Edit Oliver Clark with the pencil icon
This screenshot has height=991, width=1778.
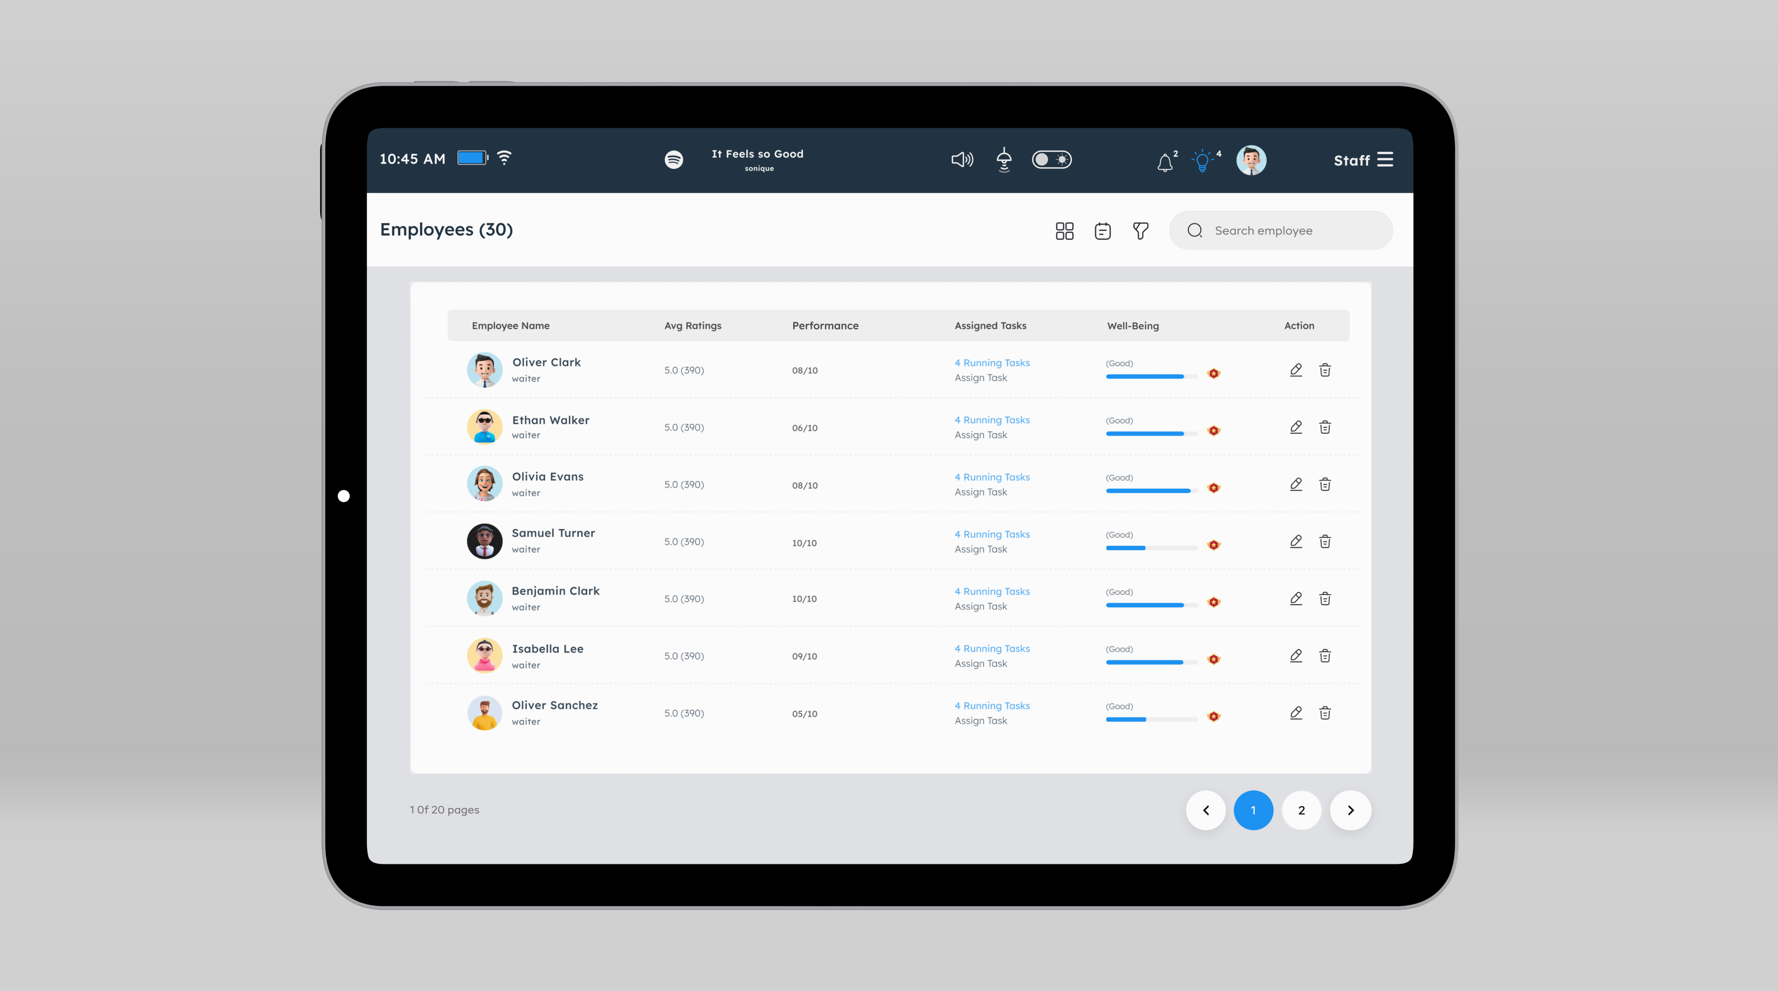pyautogui.click(x=1296, y=370)
